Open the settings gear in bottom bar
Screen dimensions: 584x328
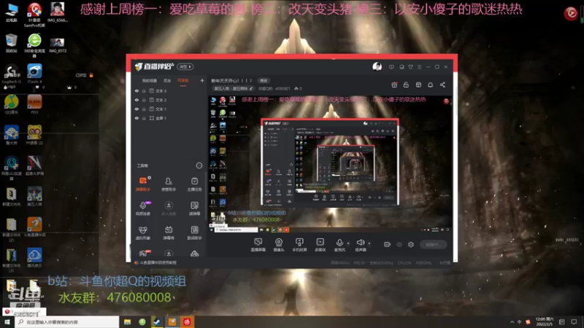pyautogui.click(x=411, y=244)
